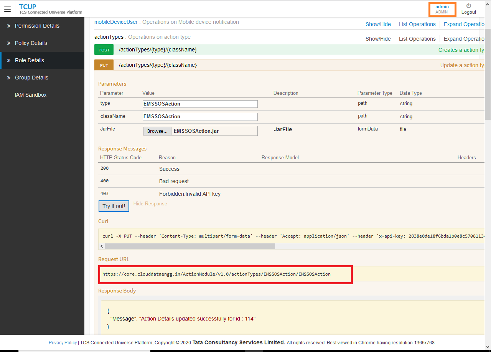Click 'Forbidden:Invalid API key' reason text

[190, 194]
